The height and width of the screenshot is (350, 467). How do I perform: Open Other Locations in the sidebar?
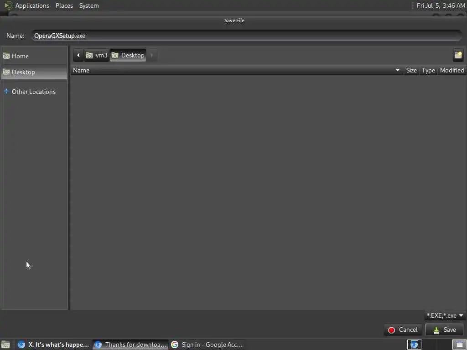[34, 92]
